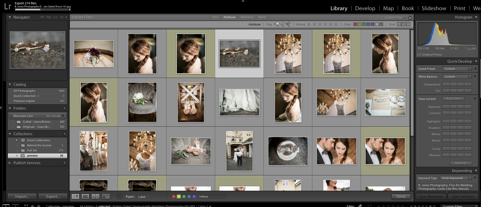Pick green painter label swatch
The height and width of the screenshot is (207, 481).
184,197
